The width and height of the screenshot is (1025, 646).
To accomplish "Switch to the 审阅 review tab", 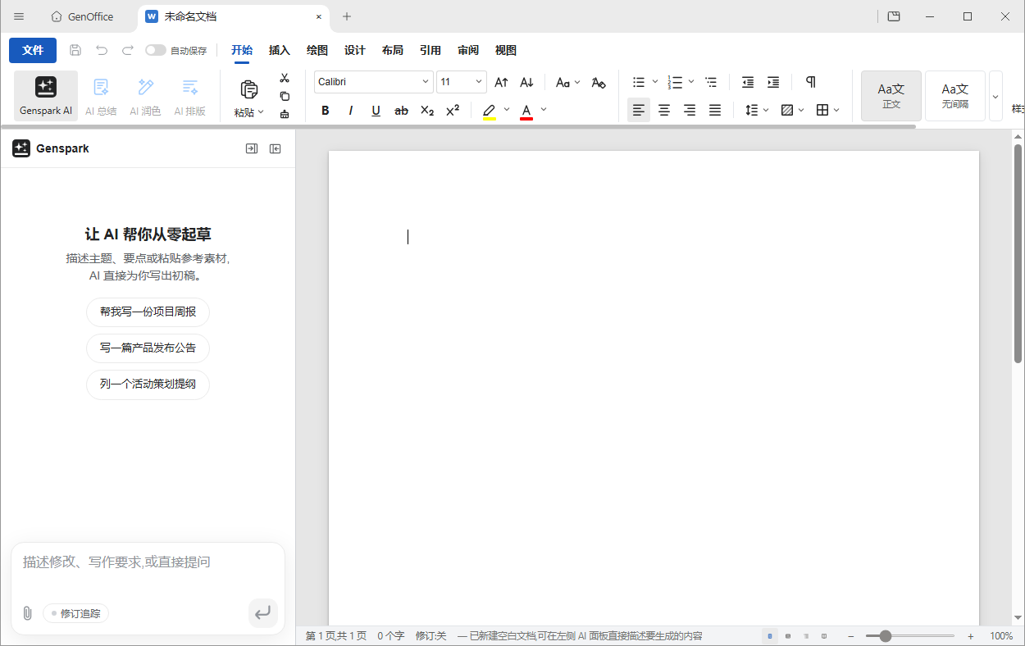I will pos(468,50).
